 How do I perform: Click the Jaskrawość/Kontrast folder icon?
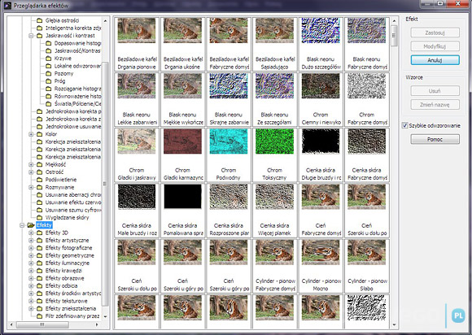pyautogui.click(x=49, y=51)
